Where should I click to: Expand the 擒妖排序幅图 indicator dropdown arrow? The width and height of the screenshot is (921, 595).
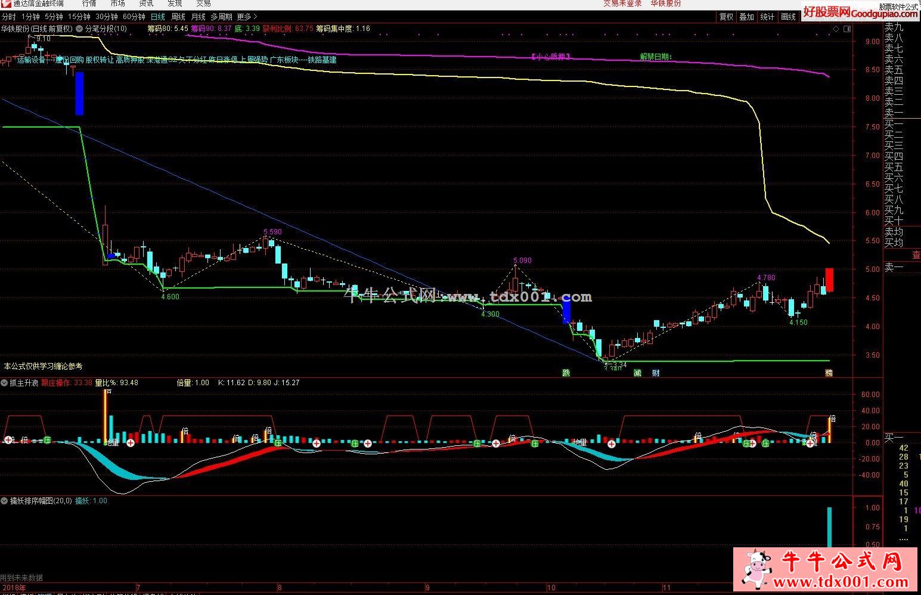click(5, 501)
